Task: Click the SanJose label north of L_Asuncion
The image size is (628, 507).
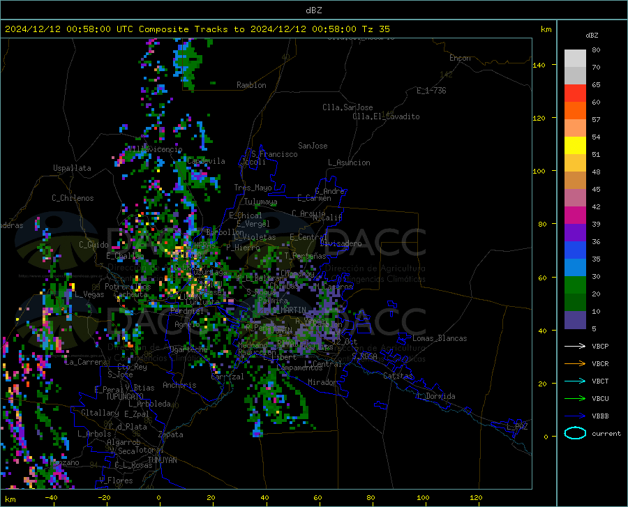Action: click(313, 146)
